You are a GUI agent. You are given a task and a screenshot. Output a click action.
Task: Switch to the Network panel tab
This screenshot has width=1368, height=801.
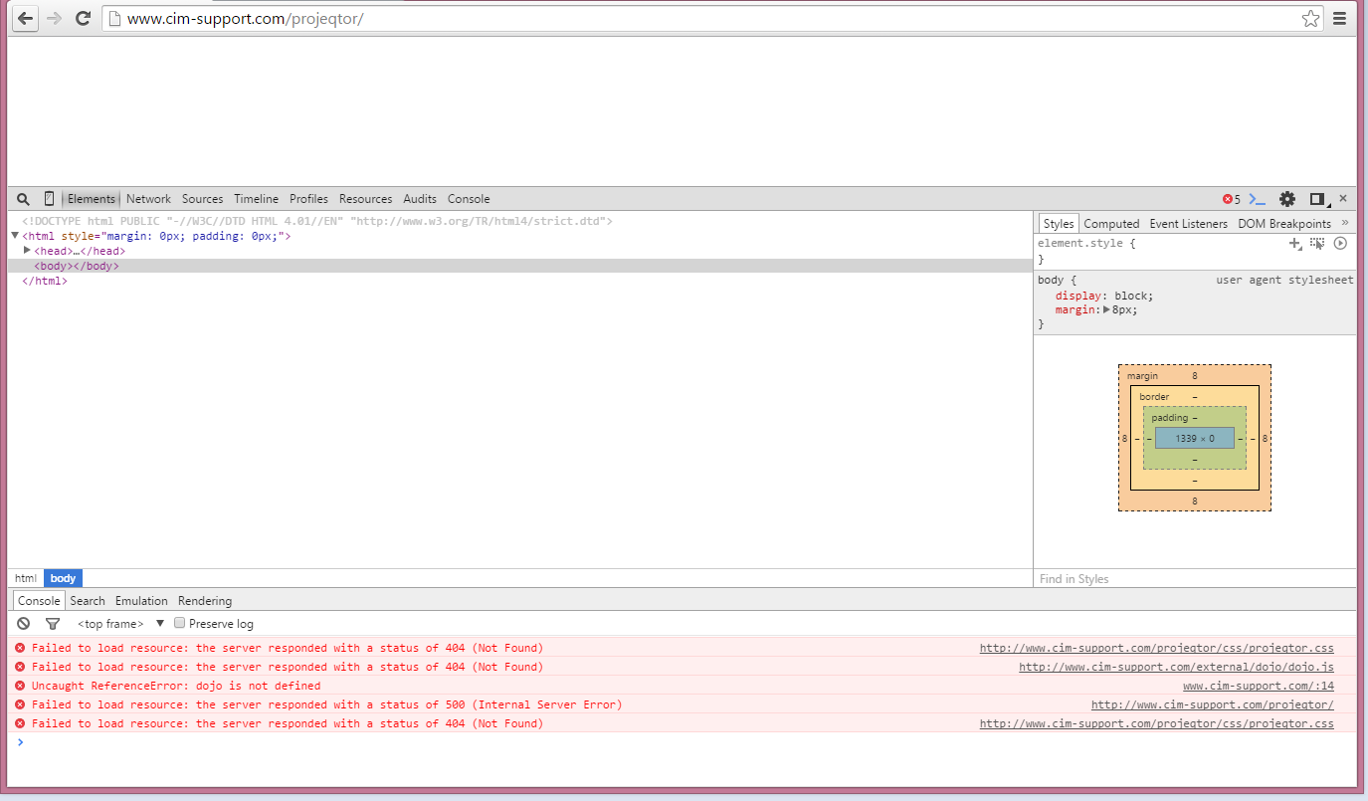[148, 199]
